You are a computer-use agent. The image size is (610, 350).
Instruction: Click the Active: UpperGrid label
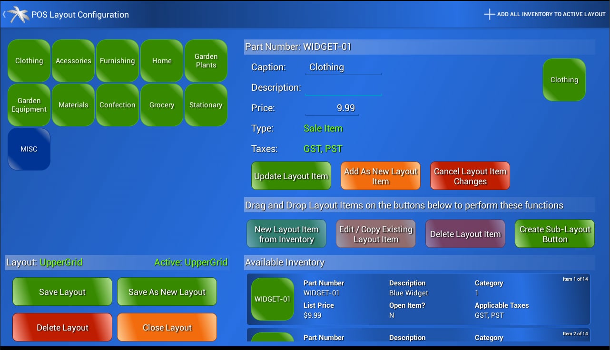click(x=191, y=262)
